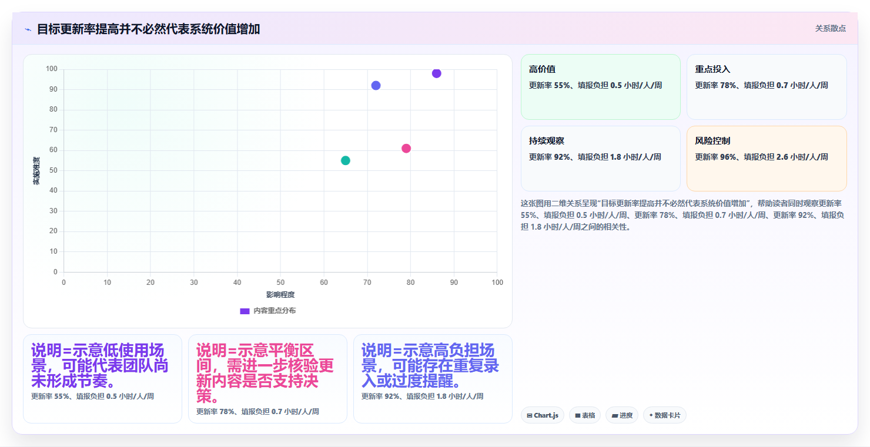Click the blue note about 高负担场景
870x447 pixels.
click(x=430, y=365)
